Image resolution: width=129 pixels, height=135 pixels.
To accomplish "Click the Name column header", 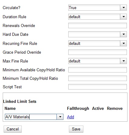I will (10, 108).
